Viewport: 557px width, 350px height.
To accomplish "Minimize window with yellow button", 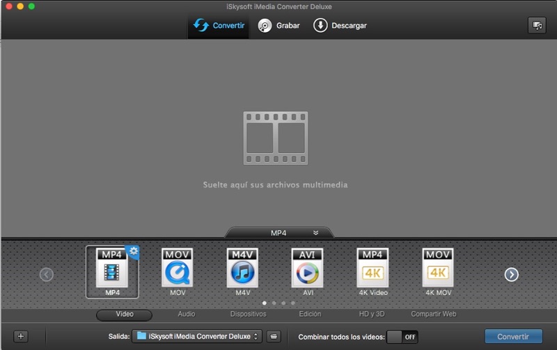I will [x=20, y=6].
